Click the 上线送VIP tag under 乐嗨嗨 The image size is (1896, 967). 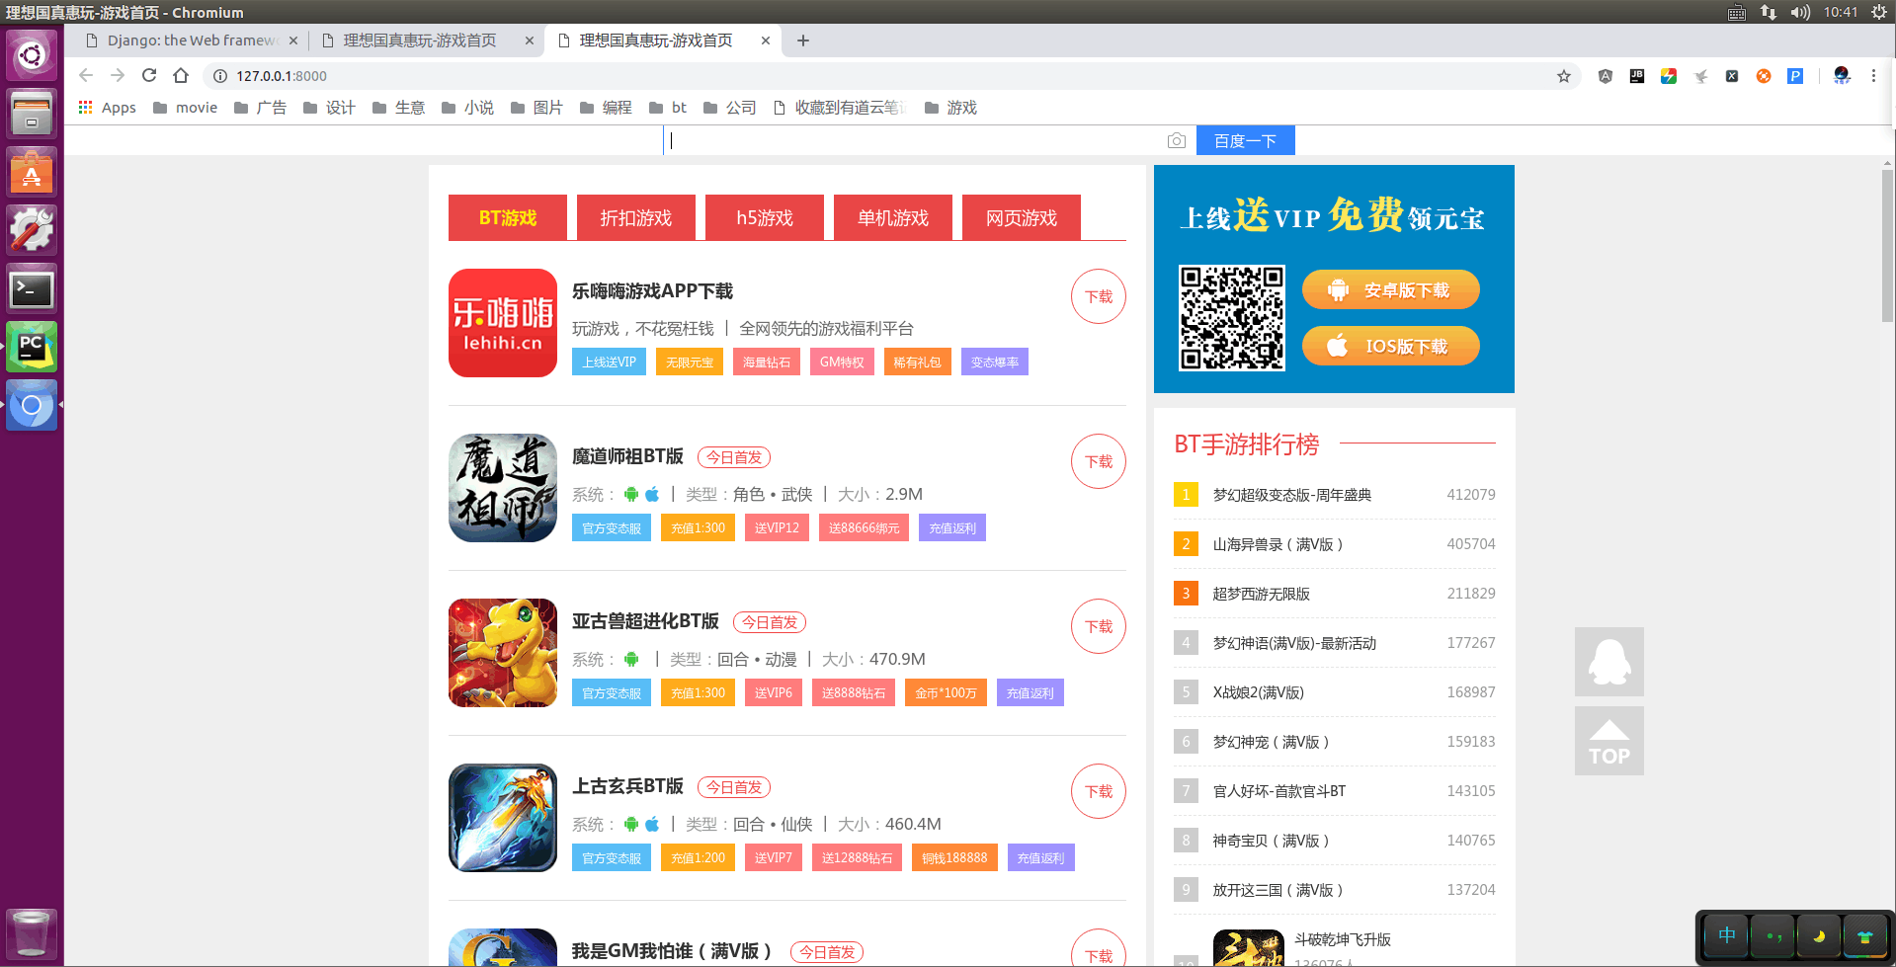(609, 363)
